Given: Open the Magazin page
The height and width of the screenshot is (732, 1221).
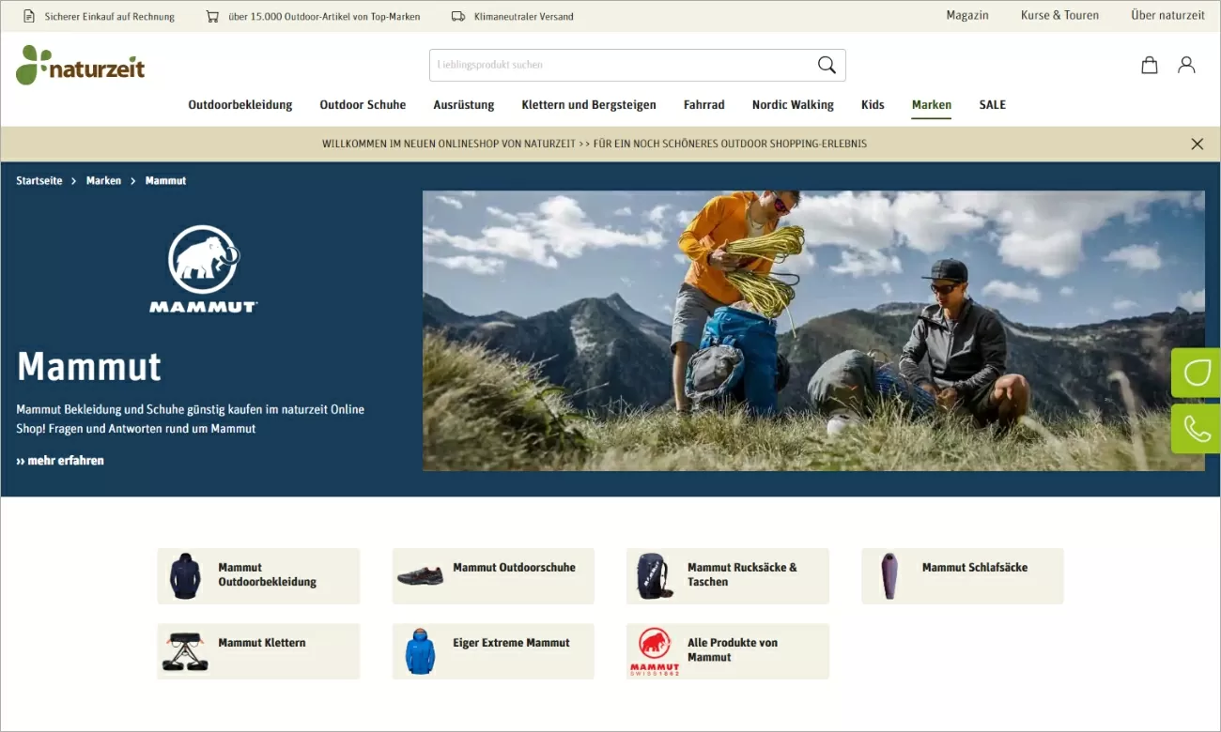Looking at the screenshot, I should tap(967, 15).
